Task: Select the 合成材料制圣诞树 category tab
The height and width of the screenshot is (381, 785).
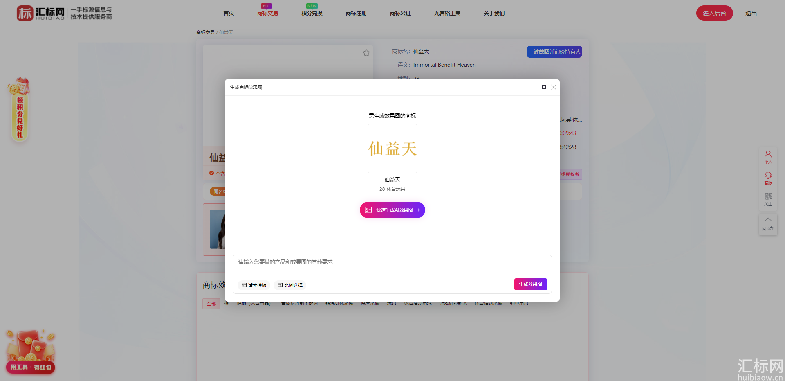Action: 300,304
